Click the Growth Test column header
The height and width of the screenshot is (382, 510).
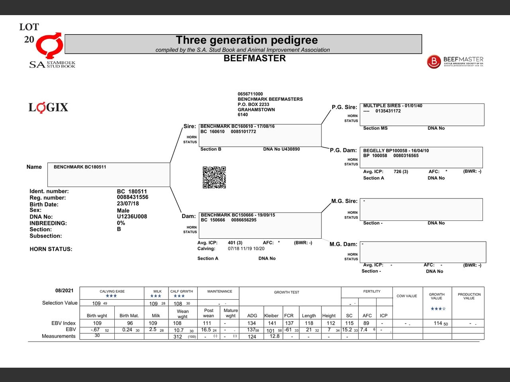(x=286, y=292)
